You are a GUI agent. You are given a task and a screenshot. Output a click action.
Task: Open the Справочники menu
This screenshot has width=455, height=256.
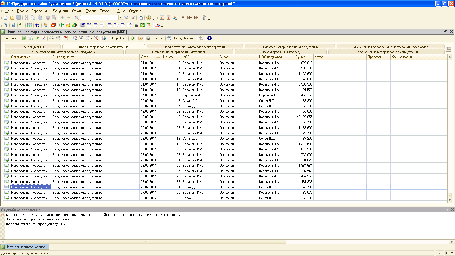coord(41,11)
